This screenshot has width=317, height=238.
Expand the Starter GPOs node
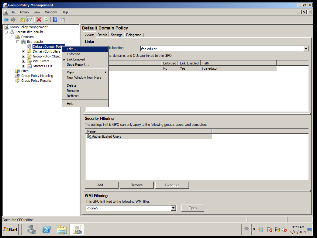click(23, 66)
